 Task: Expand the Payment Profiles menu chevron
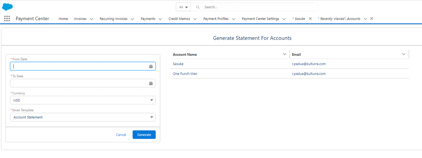coord(234,19)
